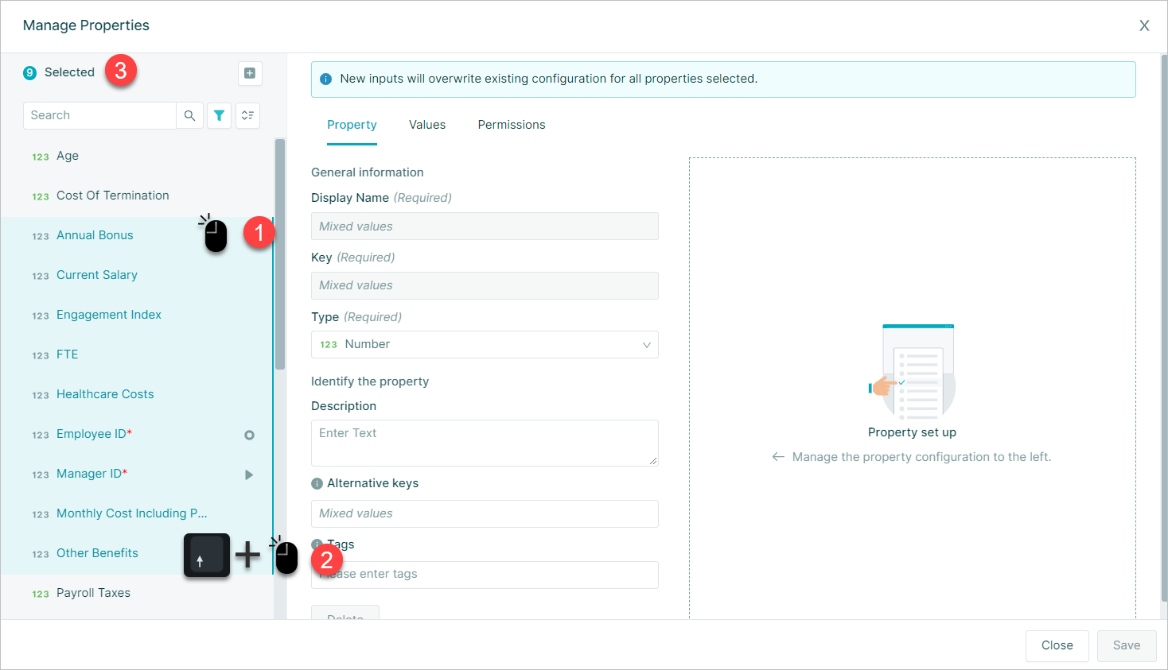Click the Selected count label

click(x=69, y=72)
